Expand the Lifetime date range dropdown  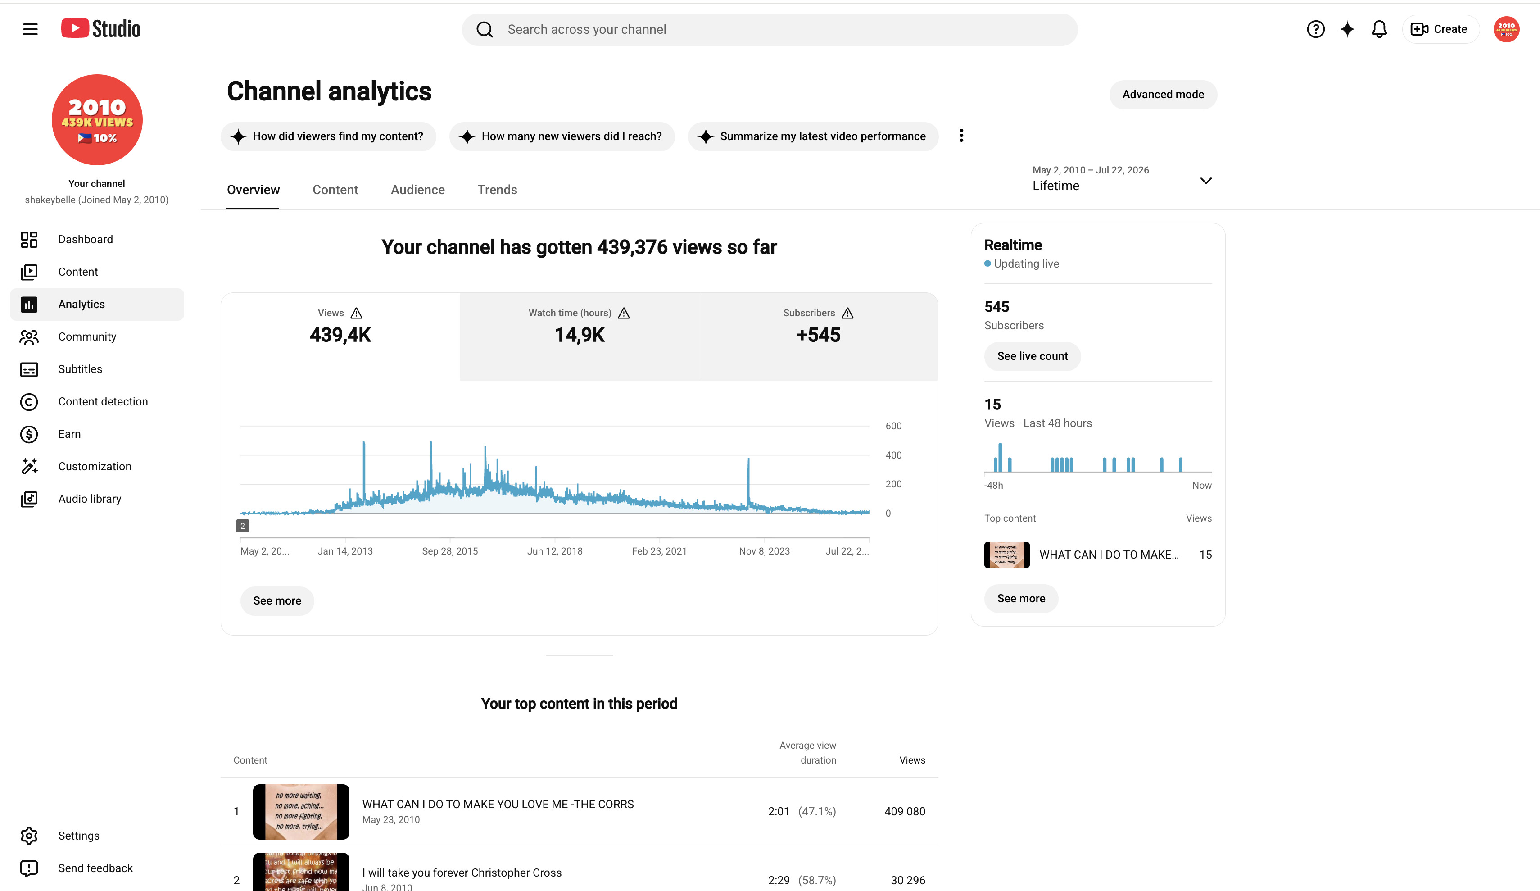click(1122, 179)
